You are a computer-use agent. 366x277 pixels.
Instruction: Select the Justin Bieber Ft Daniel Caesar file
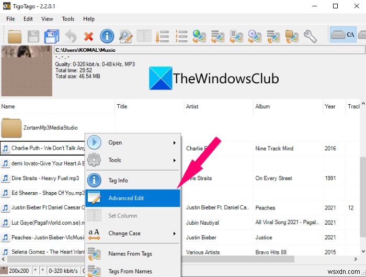tap(43, 207)
